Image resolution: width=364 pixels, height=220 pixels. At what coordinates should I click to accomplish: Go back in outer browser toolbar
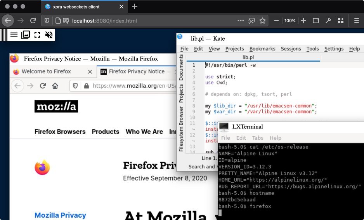[x=8, y=21]
